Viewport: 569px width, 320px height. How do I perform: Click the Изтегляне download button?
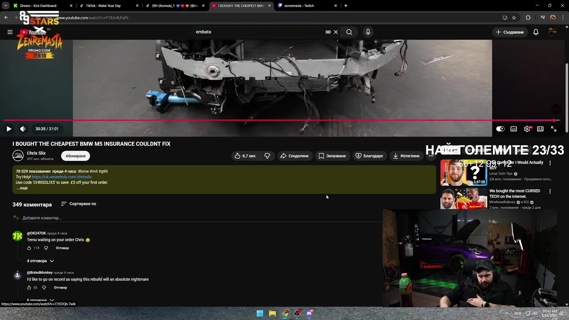pyautogui.click(x=406, y=156)
